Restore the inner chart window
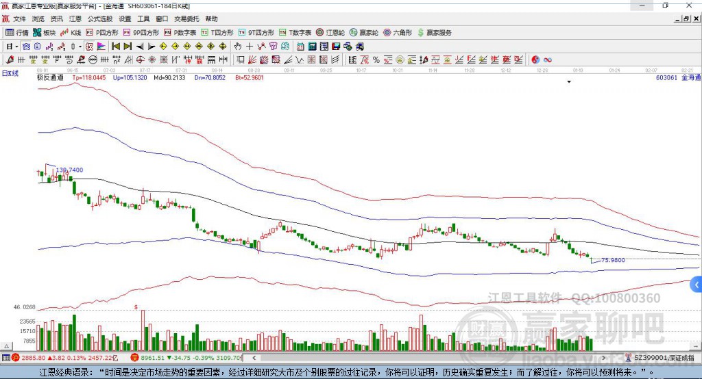Viewport: 702px width, 379px height. click(x=686, y=18)
